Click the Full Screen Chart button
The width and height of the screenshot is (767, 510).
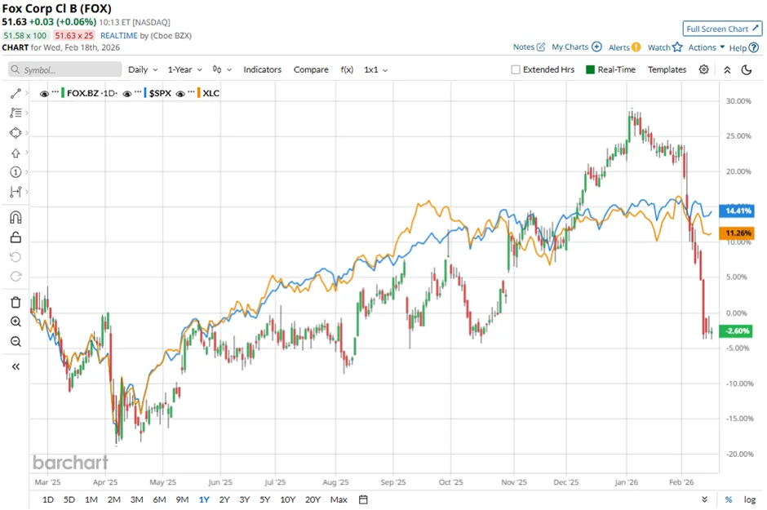click(x=723, y=29)
